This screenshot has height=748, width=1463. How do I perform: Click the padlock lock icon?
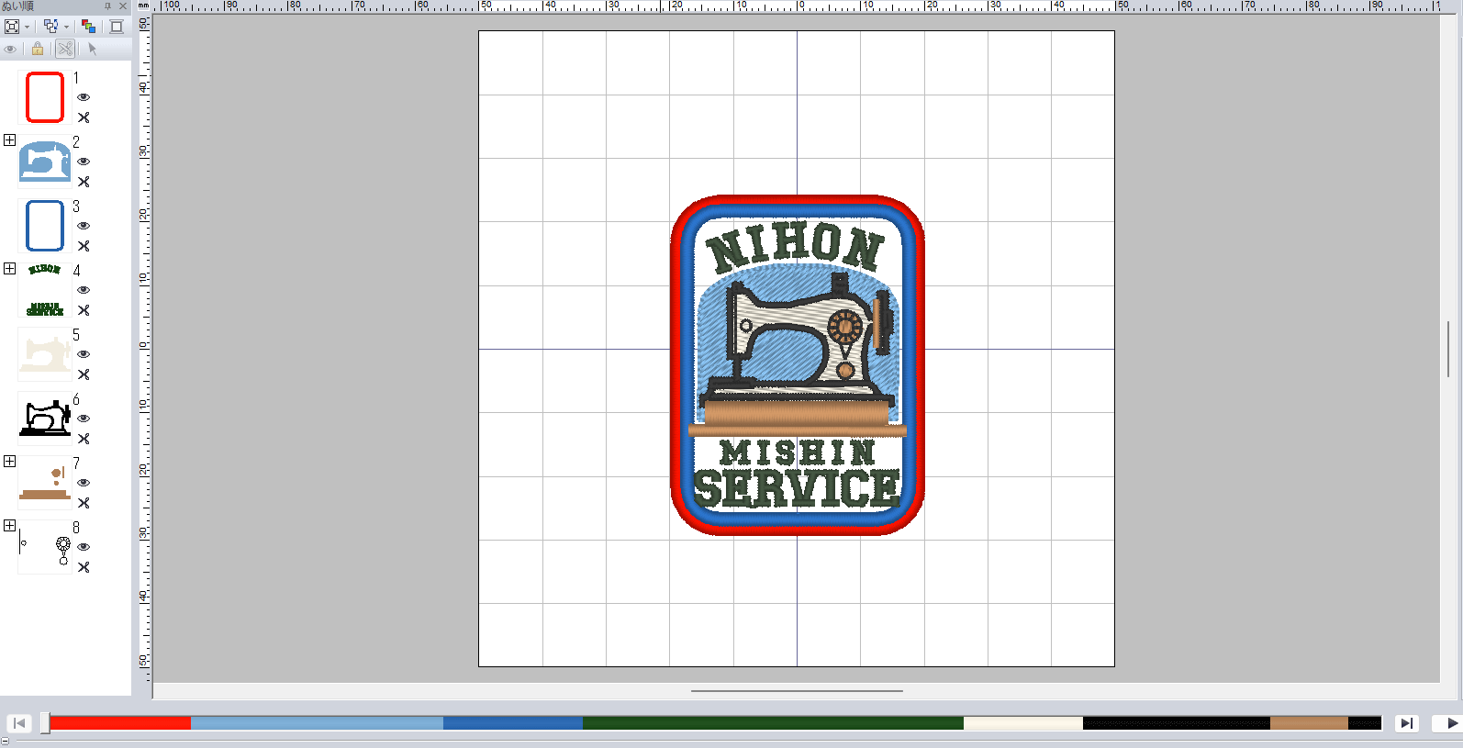click(38, 49)
